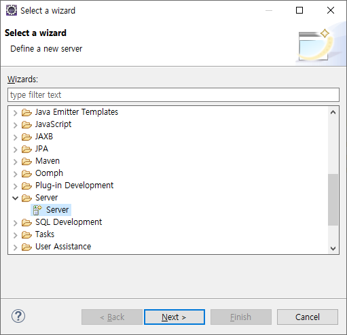Collapse the Server folder node
Viewport: 347px width, 335px height.
click(15, 198)
